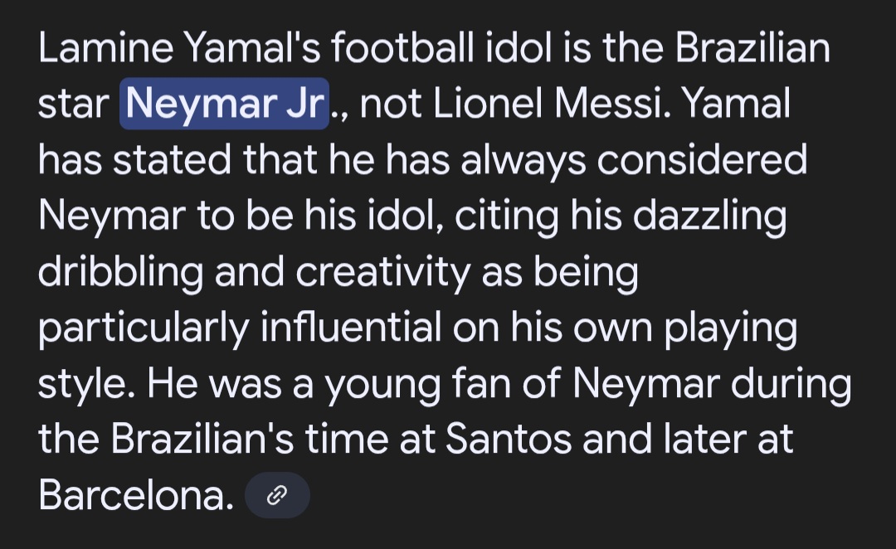Click the word Barcelona

tap(136, 495)
